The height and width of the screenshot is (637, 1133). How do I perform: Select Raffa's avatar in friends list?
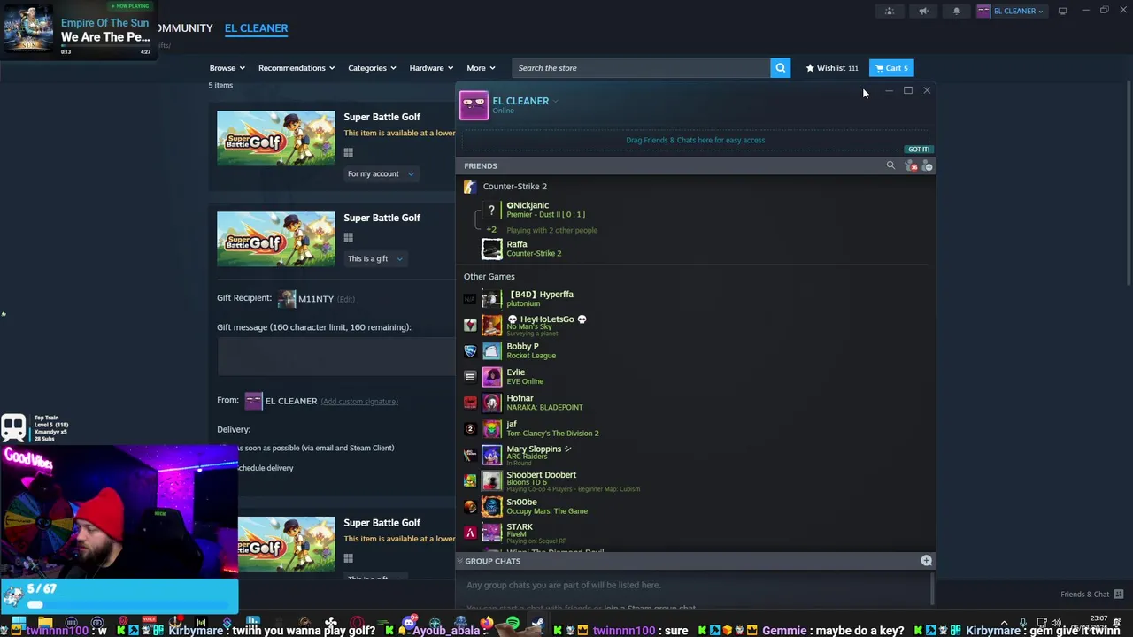491,249
